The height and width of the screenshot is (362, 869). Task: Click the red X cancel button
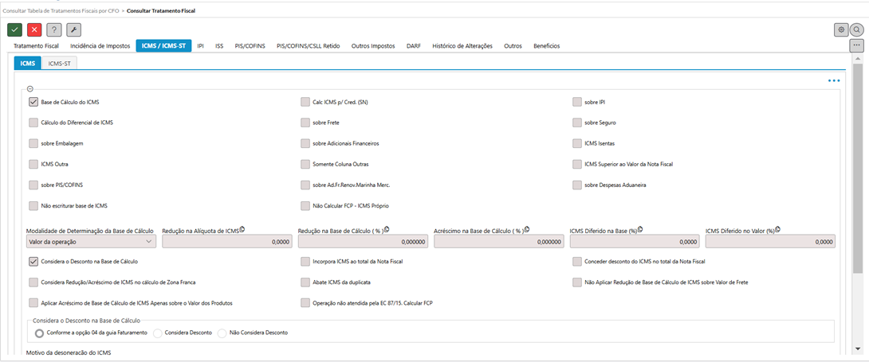tap(34, 29)
